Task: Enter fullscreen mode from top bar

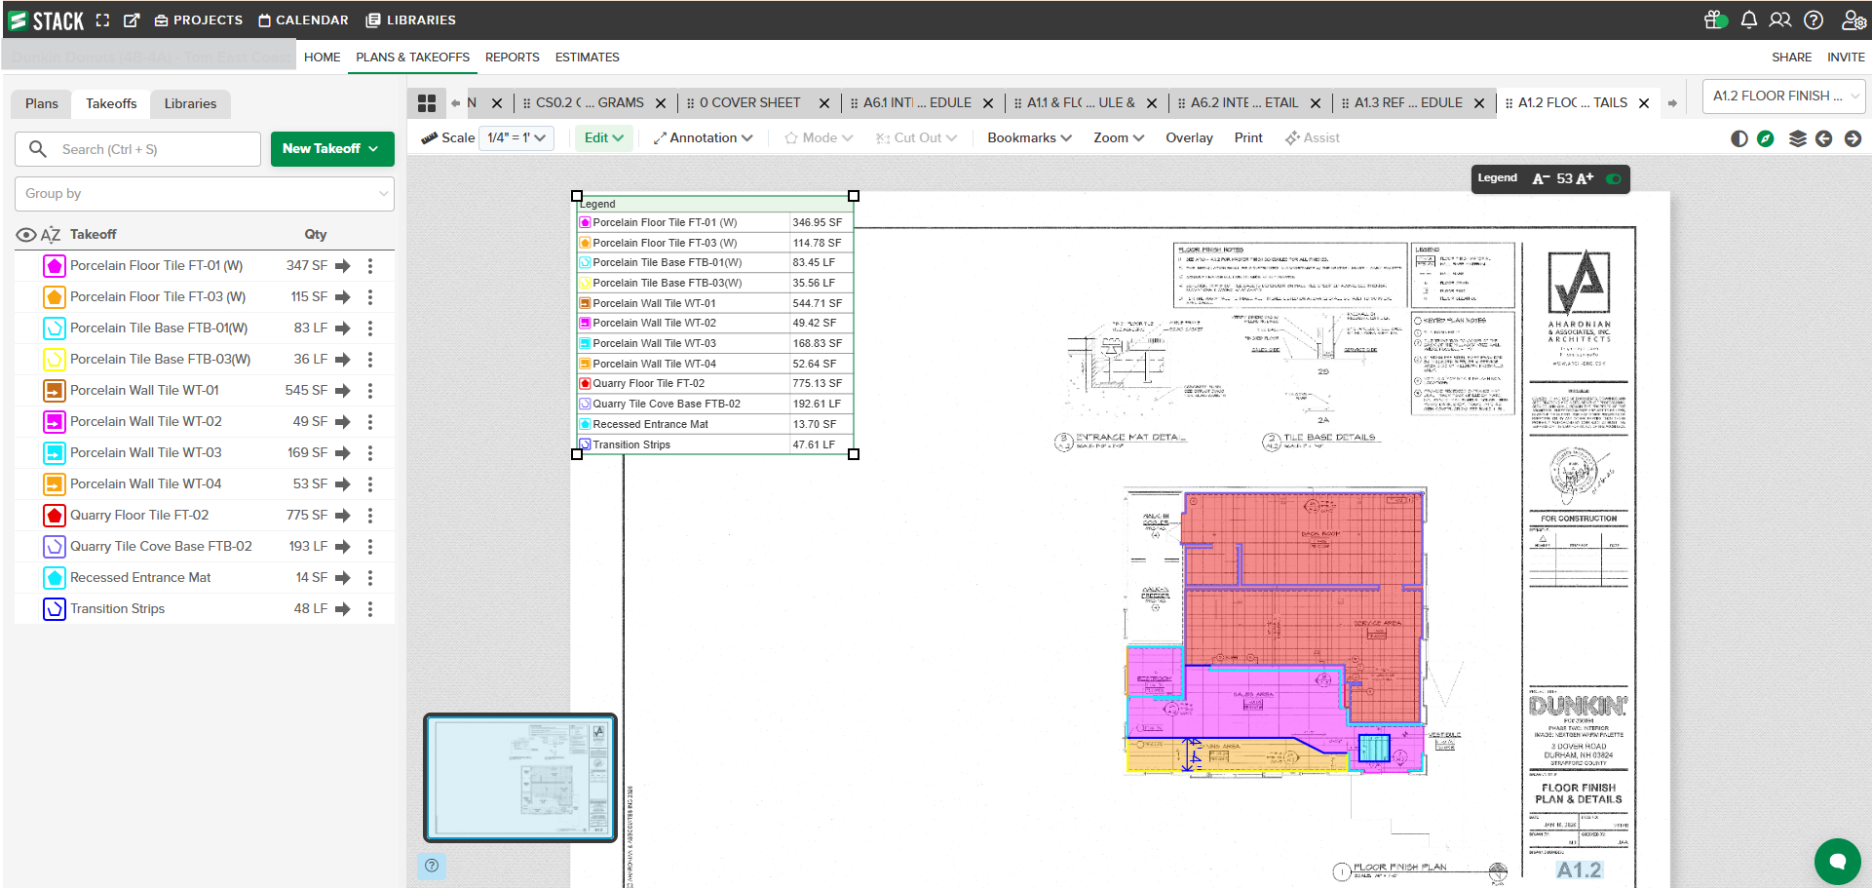Action: coord(102,20)
